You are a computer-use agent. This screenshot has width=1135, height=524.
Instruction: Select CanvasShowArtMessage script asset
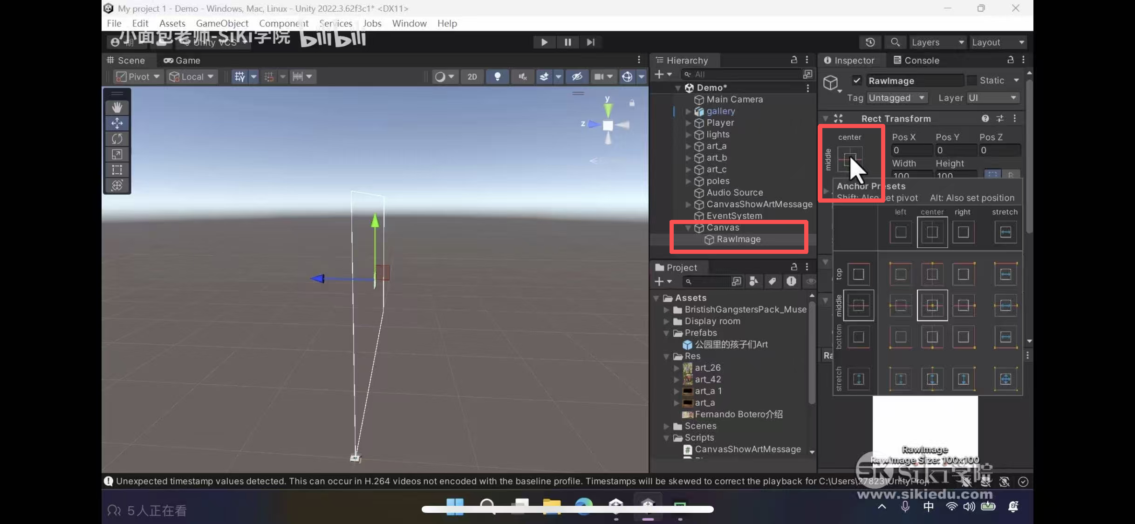747,449
